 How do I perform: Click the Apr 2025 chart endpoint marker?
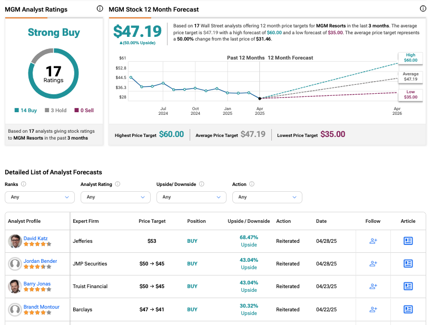click(260, 99)
